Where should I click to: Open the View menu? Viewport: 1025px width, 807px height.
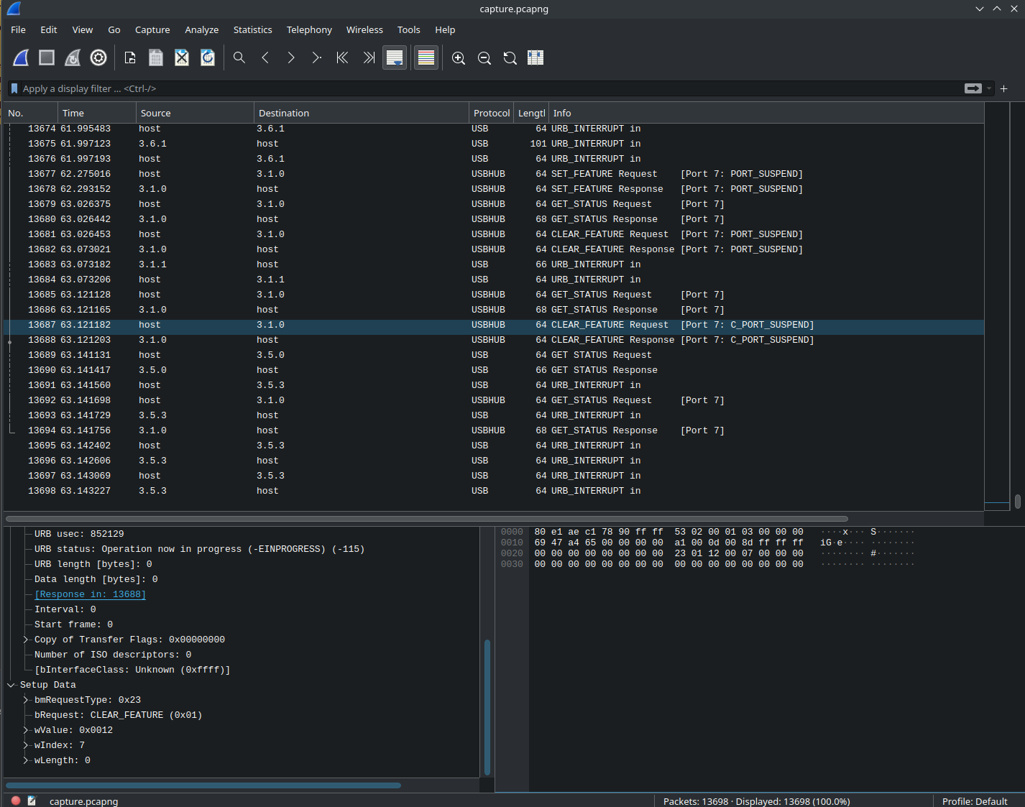[x=83, y=29]
